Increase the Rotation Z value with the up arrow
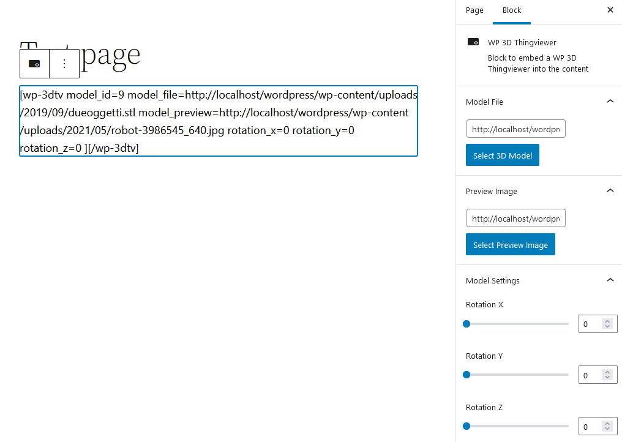 click(607, 424)
